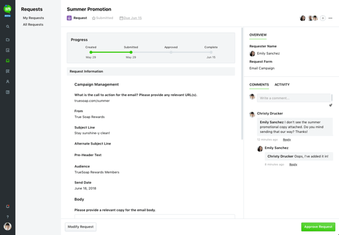This screenshot has width=339, height=235.
Task: Click the Pre-Header Text label
Action: [x=88, y=155]
